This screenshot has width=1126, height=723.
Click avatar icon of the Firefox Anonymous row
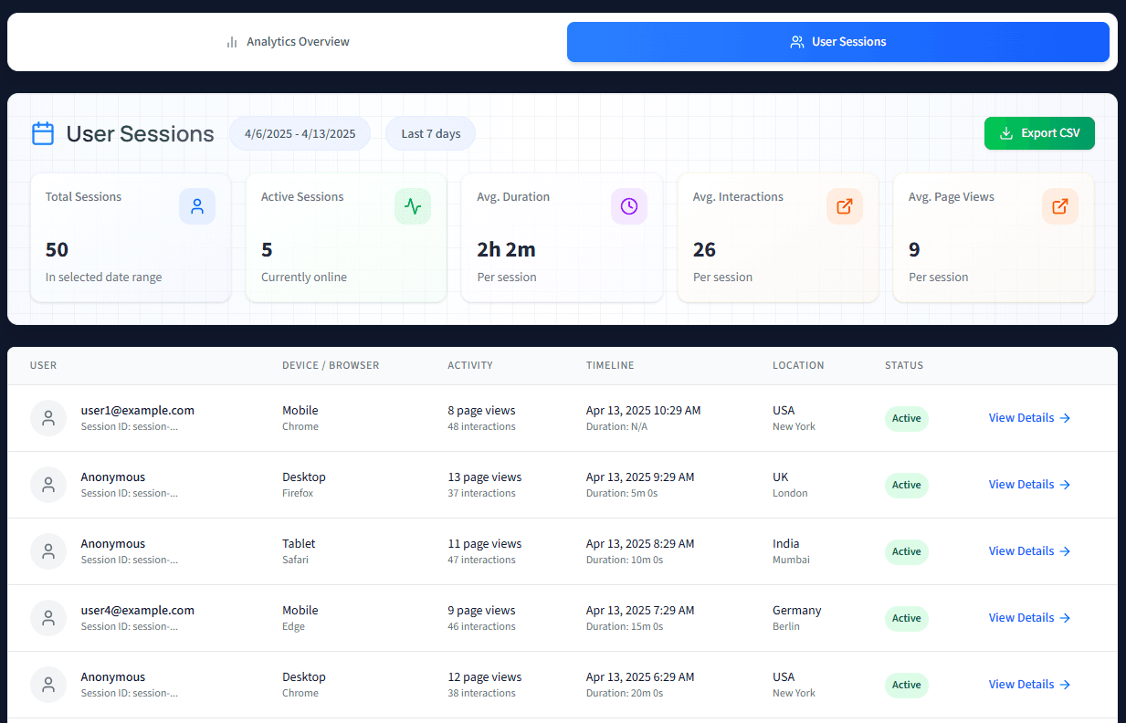coord(48,485)
